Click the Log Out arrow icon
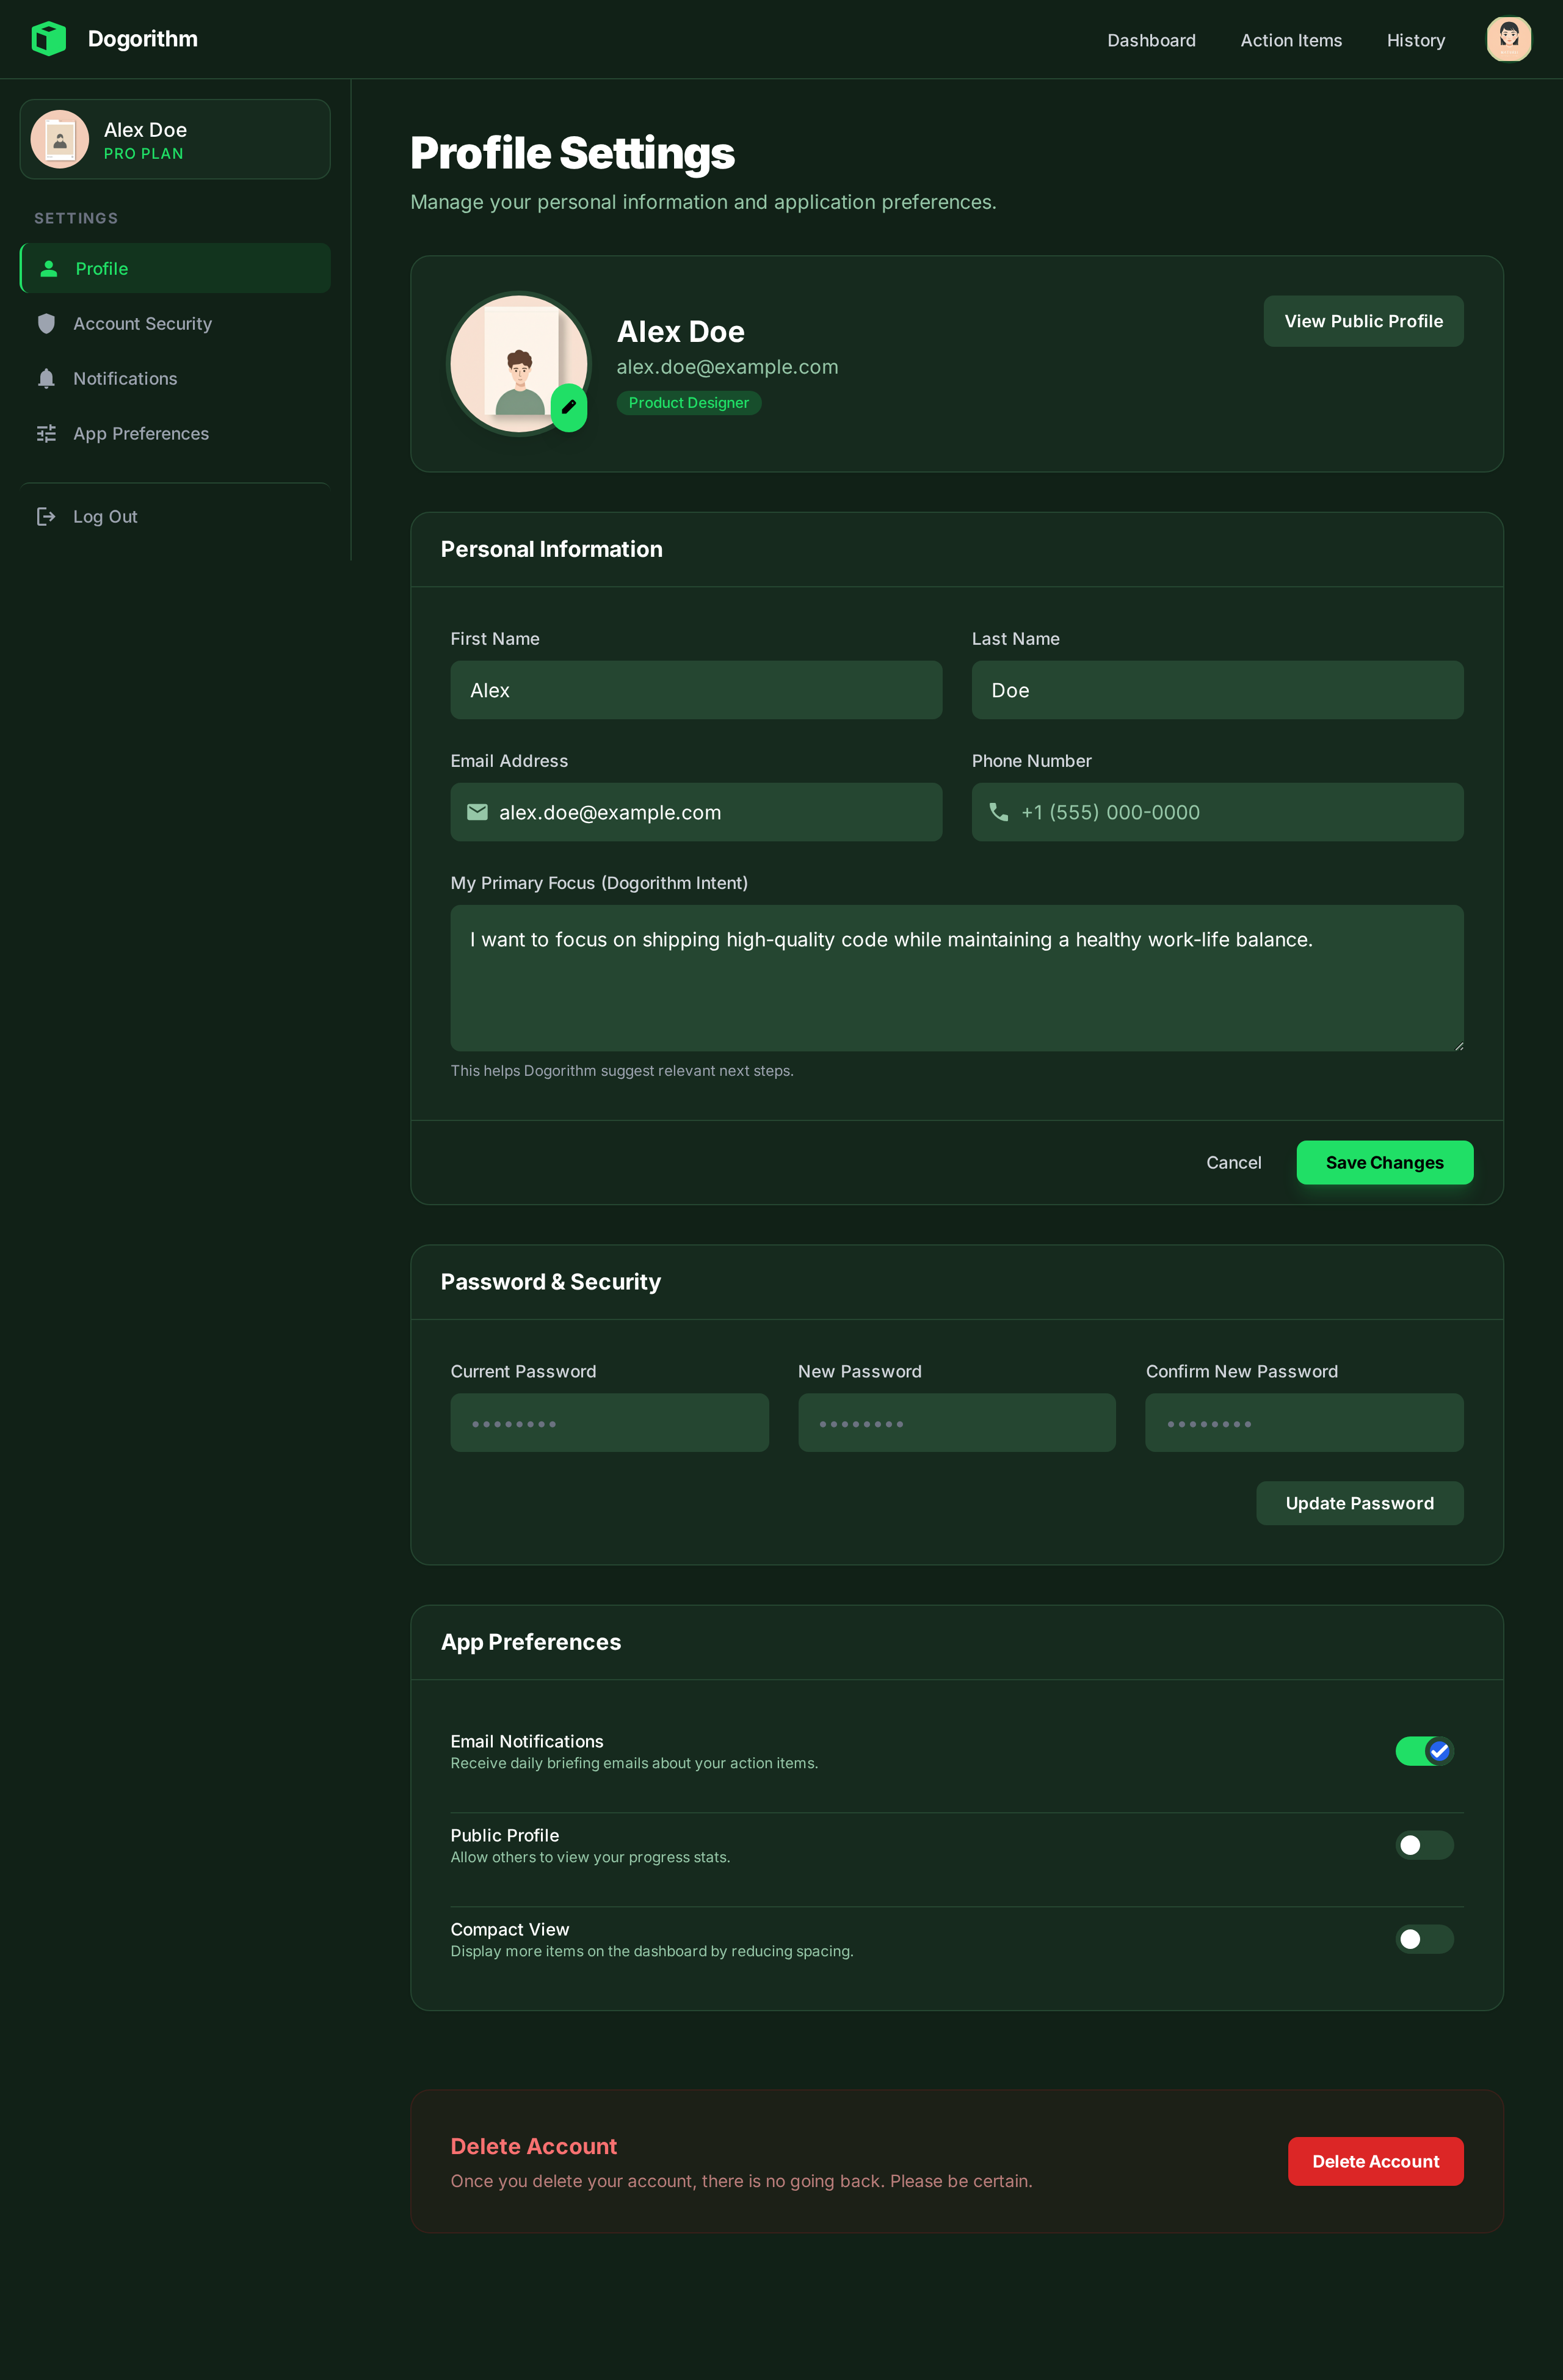 [46, 516]
